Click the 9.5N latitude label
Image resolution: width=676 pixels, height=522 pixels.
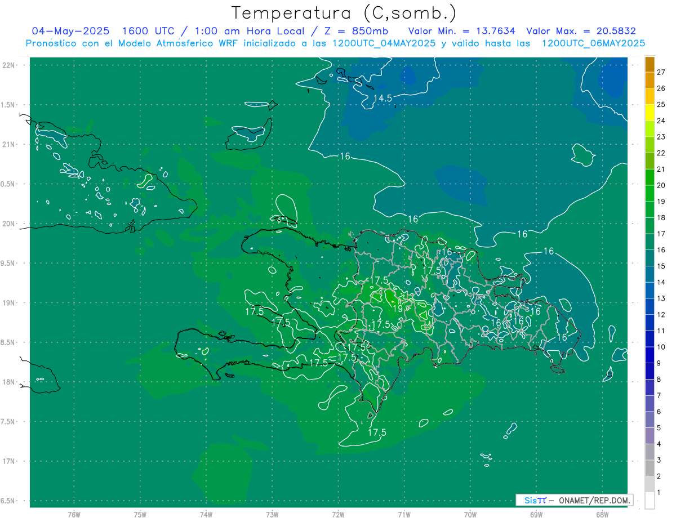[x=8, y=264]
